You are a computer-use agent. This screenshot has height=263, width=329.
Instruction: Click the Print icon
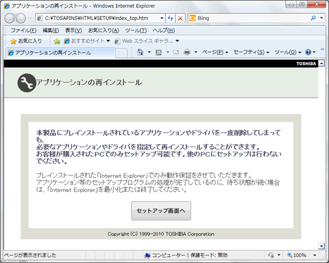pos(187,53)
